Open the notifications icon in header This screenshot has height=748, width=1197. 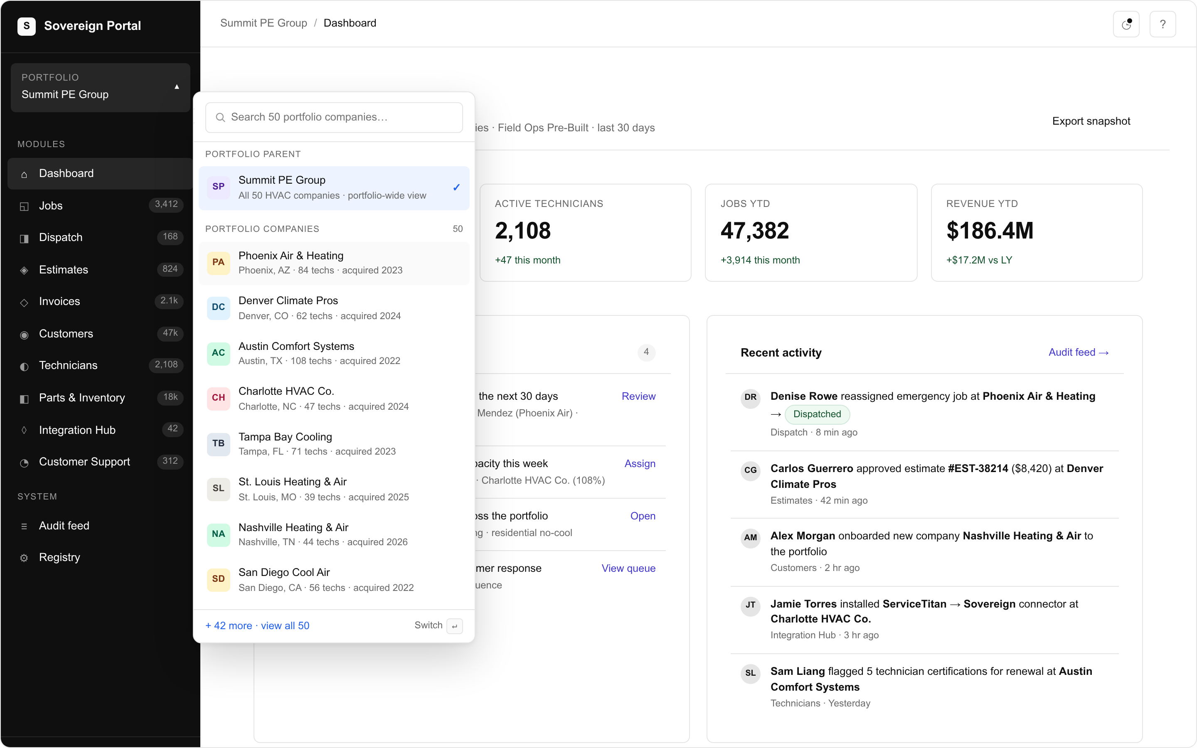click(1126, 24)
